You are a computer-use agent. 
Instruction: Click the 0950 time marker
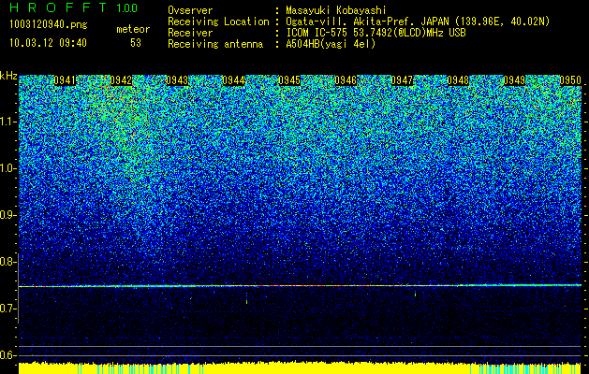click(570, 80)
